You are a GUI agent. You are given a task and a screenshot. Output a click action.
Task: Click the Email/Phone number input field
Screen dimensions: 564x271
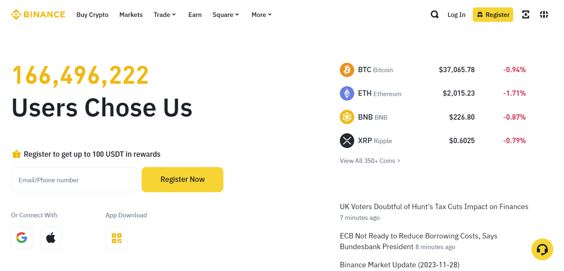click(74, 179)
